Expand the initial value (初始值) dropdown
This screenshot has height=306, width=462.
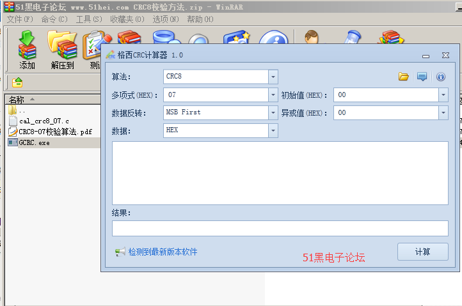443,95
